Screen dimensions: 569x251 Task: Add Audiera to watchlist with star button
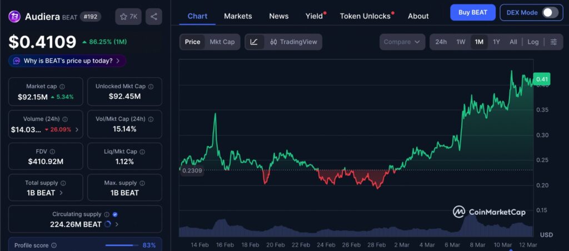point(128,17)
